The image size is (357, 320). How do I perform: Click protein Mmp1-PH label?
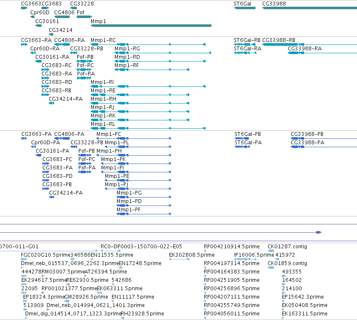click(x=109, y=151)
